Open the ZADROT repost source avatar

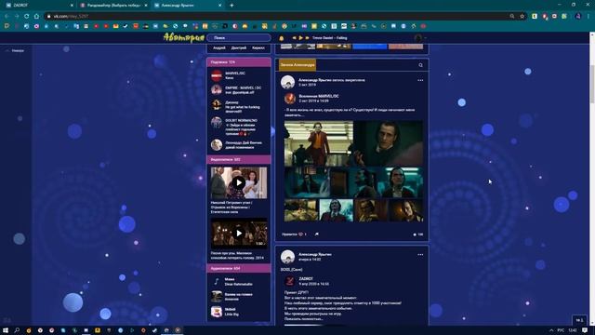click(x=290, y=281)
